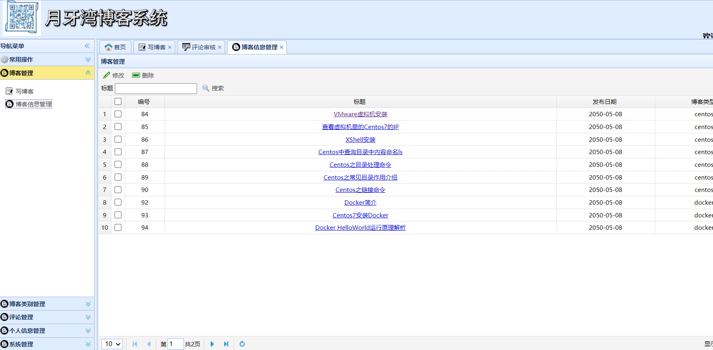Switch to the 首页 tab
Image resolution: width=713 pixels, height=350 pixels.
pyautogui.click(x=115, y=47)
